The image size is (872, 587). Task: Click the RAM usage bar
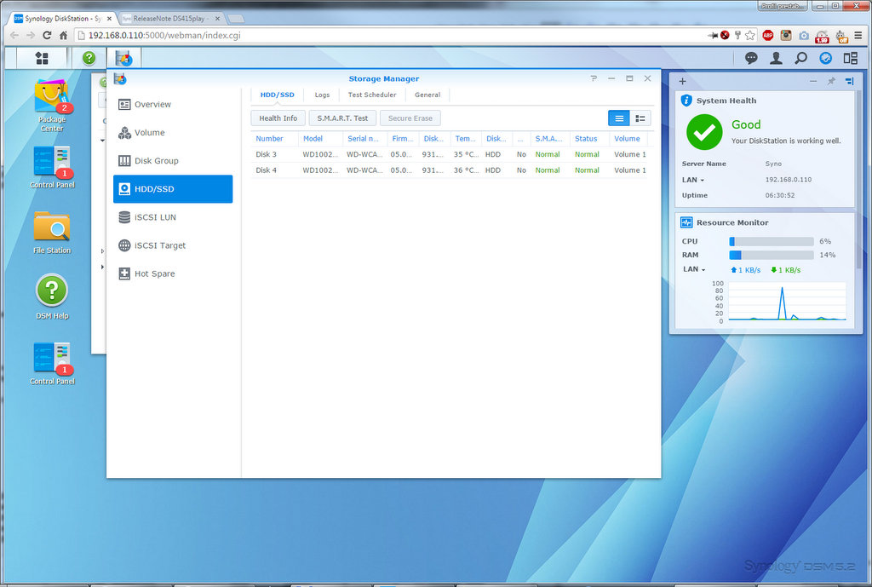click(x=772, y=255)
